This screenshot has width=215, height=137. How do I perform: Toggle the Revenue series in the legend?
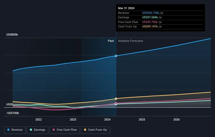15,130
